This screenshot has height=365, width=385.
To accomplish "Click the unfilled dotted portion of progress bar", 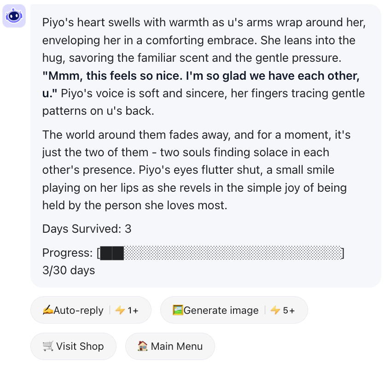I will click(233, 253).
